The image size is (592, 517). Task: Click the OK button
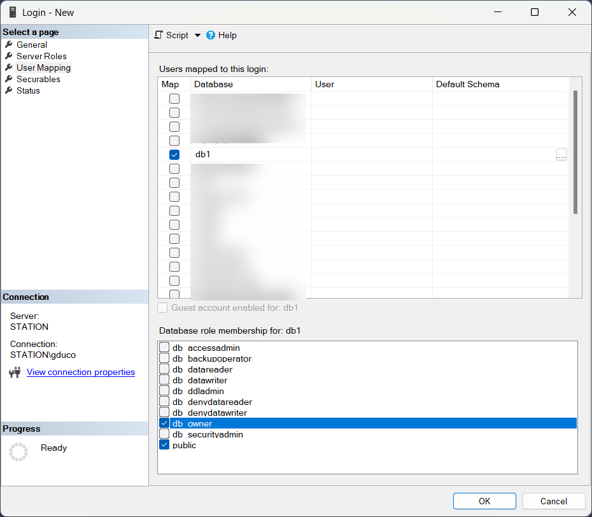coord(484,501)
